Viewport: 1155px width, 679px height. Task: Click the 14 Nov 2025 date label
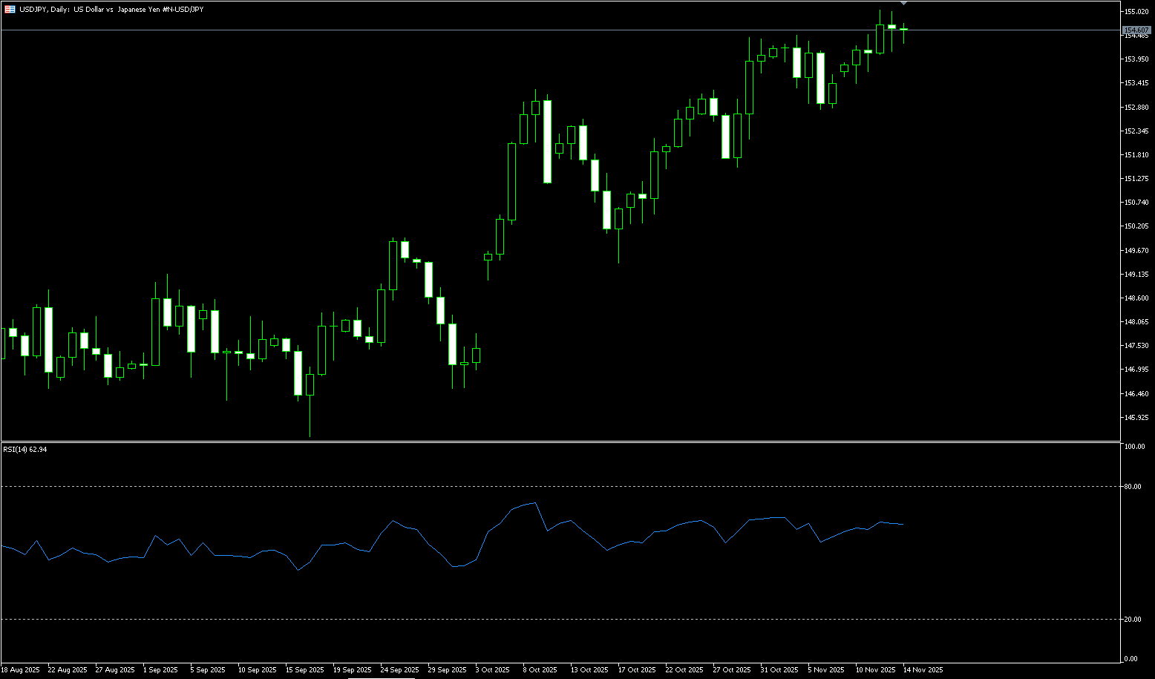[x=923, y=669]
